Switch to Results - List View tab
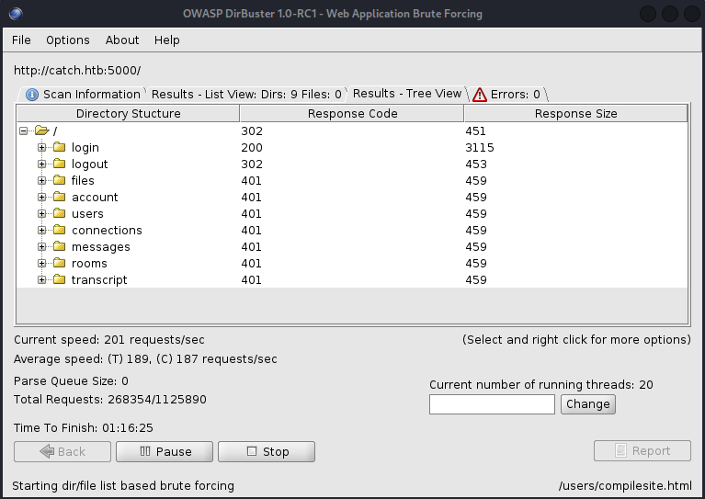Image resolution: width=705 pixels, height=499 pixels. (x=246, y=95)
